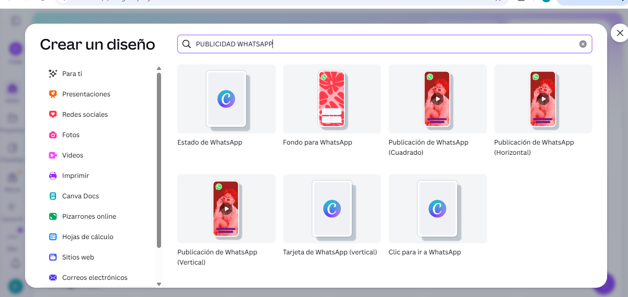Click the category list scroll-down arrow
Viewport: 628px width, 297px height.
pos(159,284)
